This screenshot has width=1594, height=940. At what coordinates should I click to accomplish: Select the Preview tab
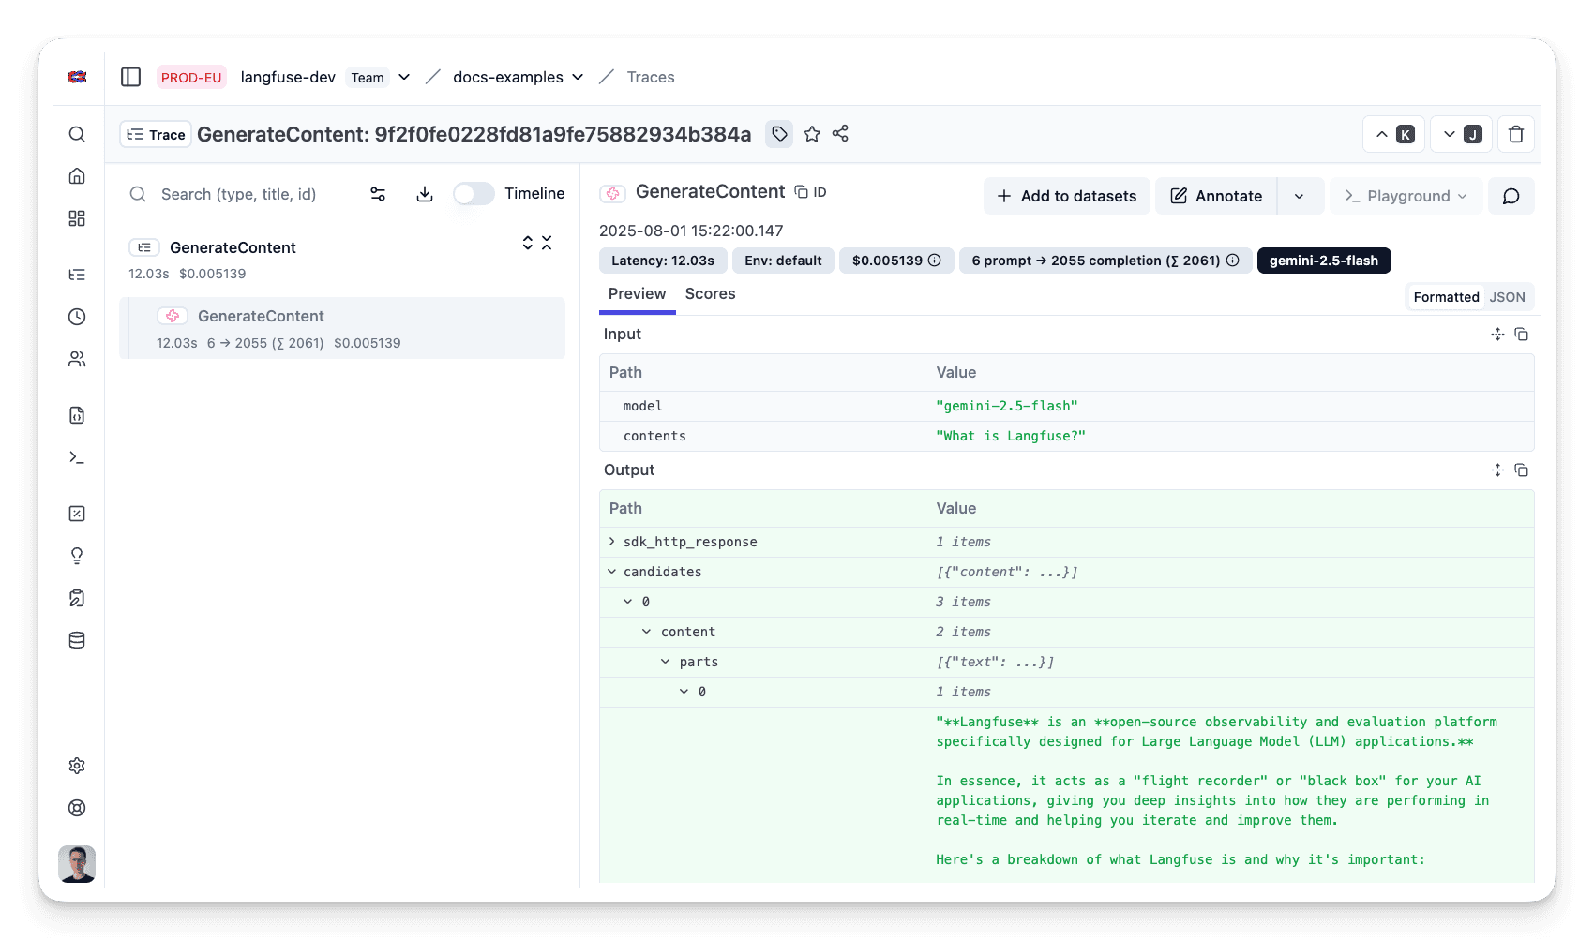(x=637, y=294)
